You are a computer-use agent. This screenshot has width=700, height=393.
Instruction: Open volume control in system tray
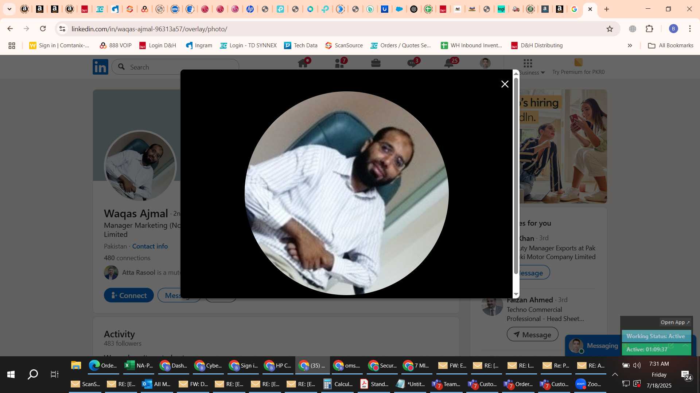637,365
